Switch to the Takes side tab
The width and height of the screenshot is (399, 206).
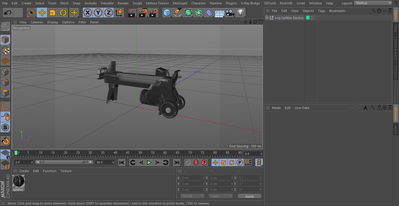pyautogui.click(x=396, y=28)
